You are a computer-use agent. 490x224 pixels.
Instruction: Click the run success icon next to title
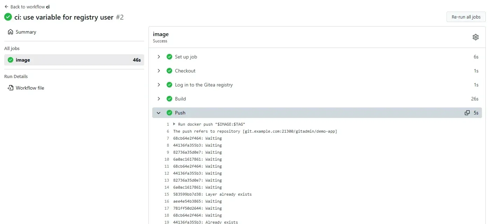click(x=8, y=17)
